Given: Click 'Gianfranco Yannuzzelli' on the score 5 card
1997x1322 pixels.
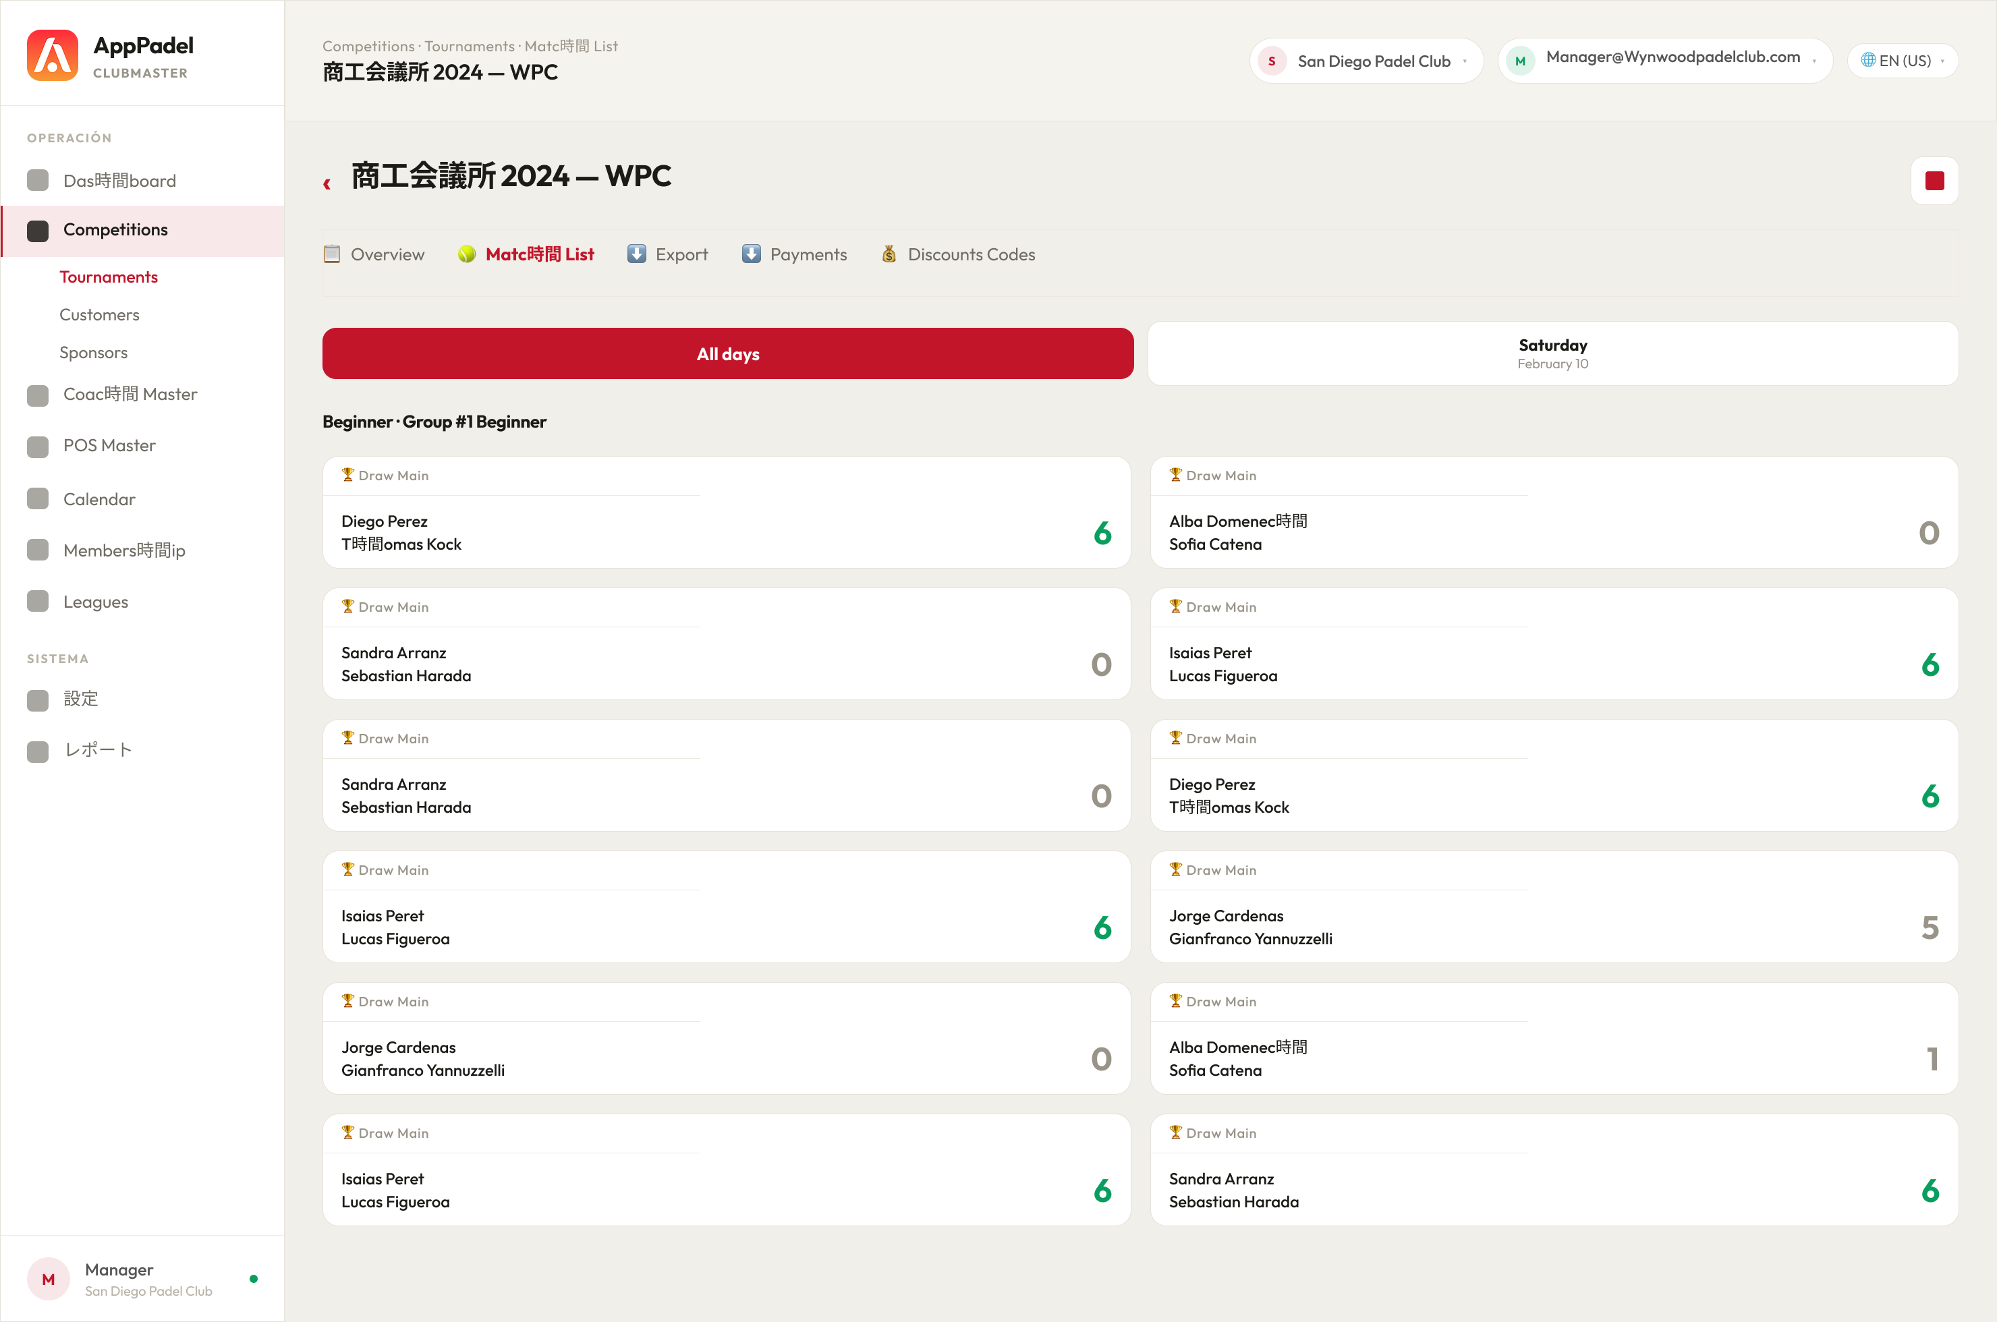Looking at the screenshot, I should tap(1251, 938).
